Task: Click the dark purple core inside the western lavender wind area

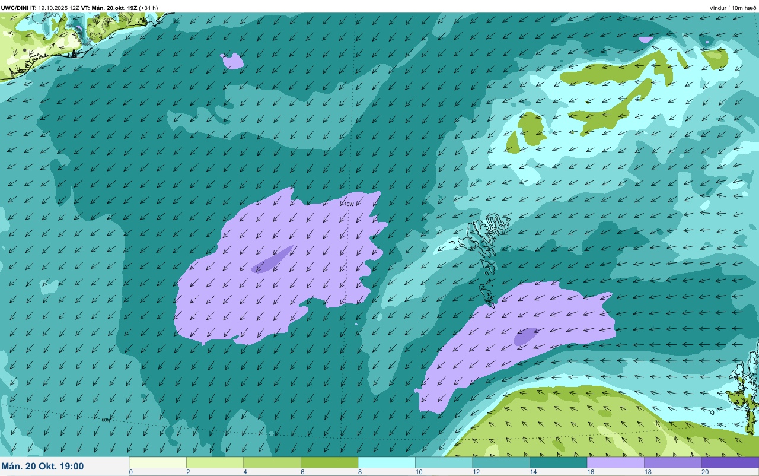Action: [x=272, y=259]
